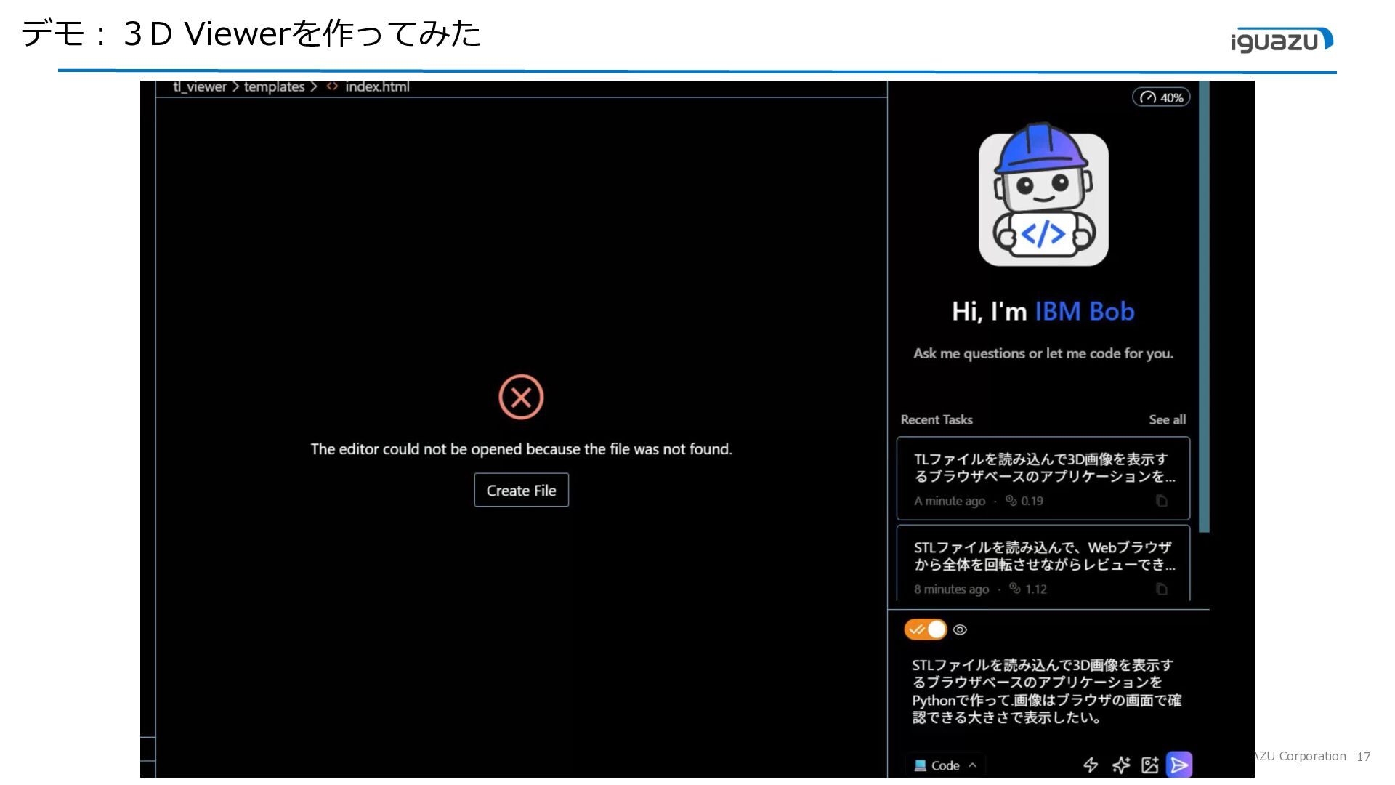This screenshot has width=1395, height=785.
Task: Click the lightning bolt icon in chat toolbar
Action: (1091, 765)
